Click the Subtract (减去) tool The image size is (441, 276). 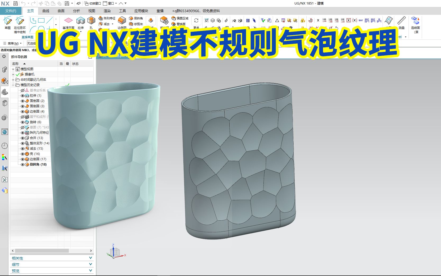pos(104,24)
